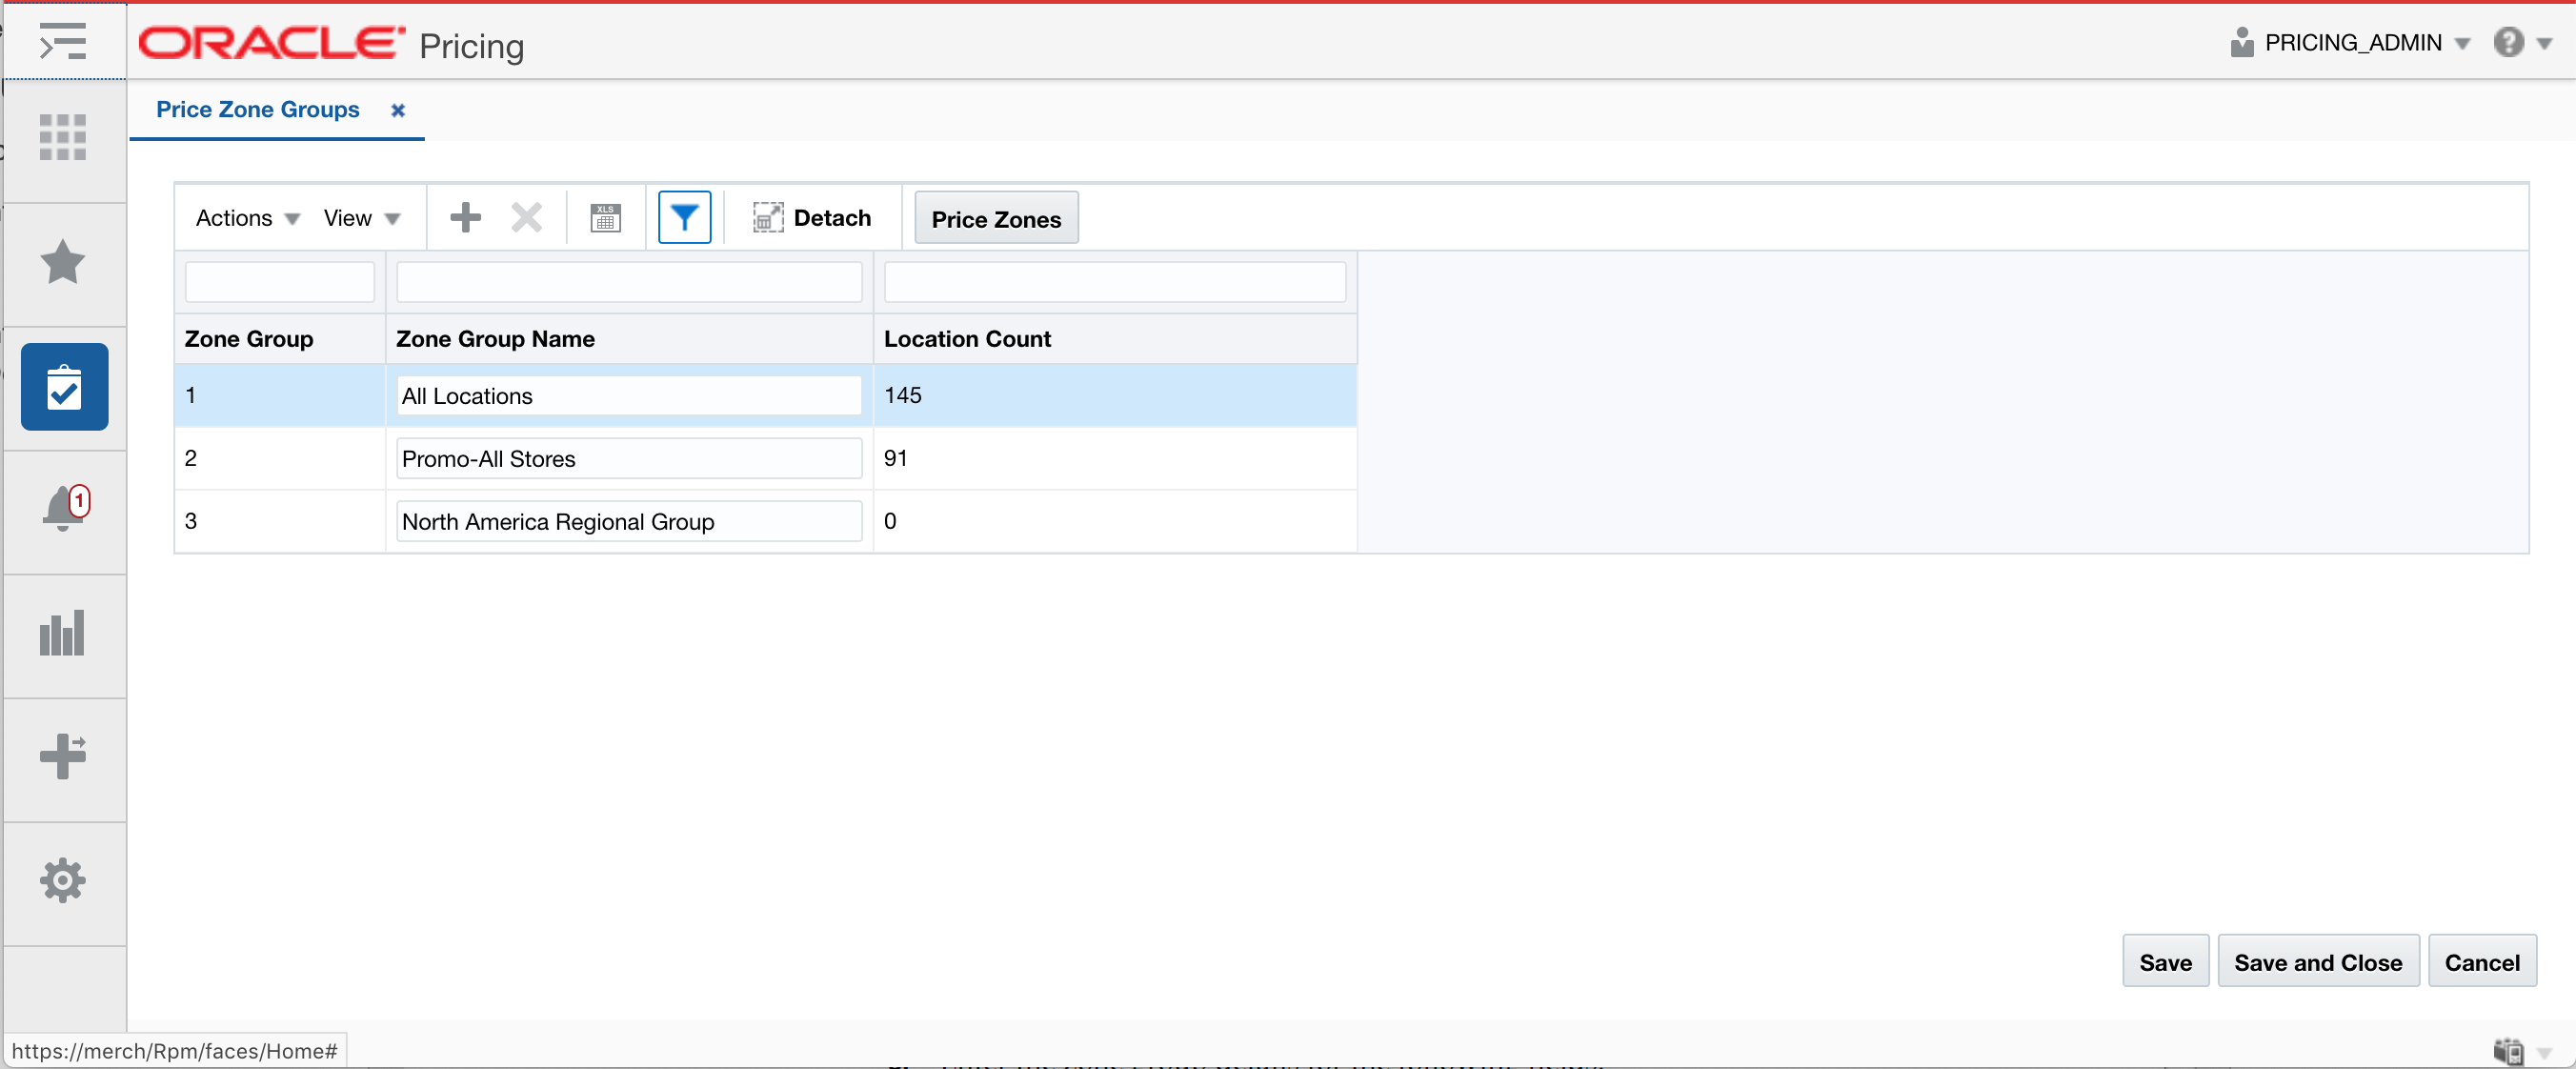Toggle the Query by Example filter
The width and height of the screenshot is (2576, 1069).
tap(684, 217)
